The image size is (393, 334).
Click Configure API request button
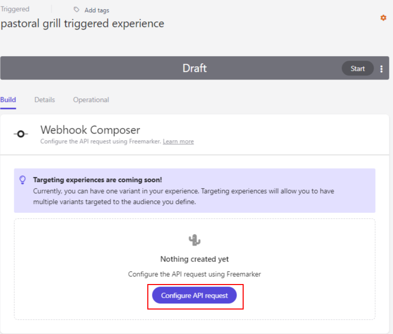point(195,295)
